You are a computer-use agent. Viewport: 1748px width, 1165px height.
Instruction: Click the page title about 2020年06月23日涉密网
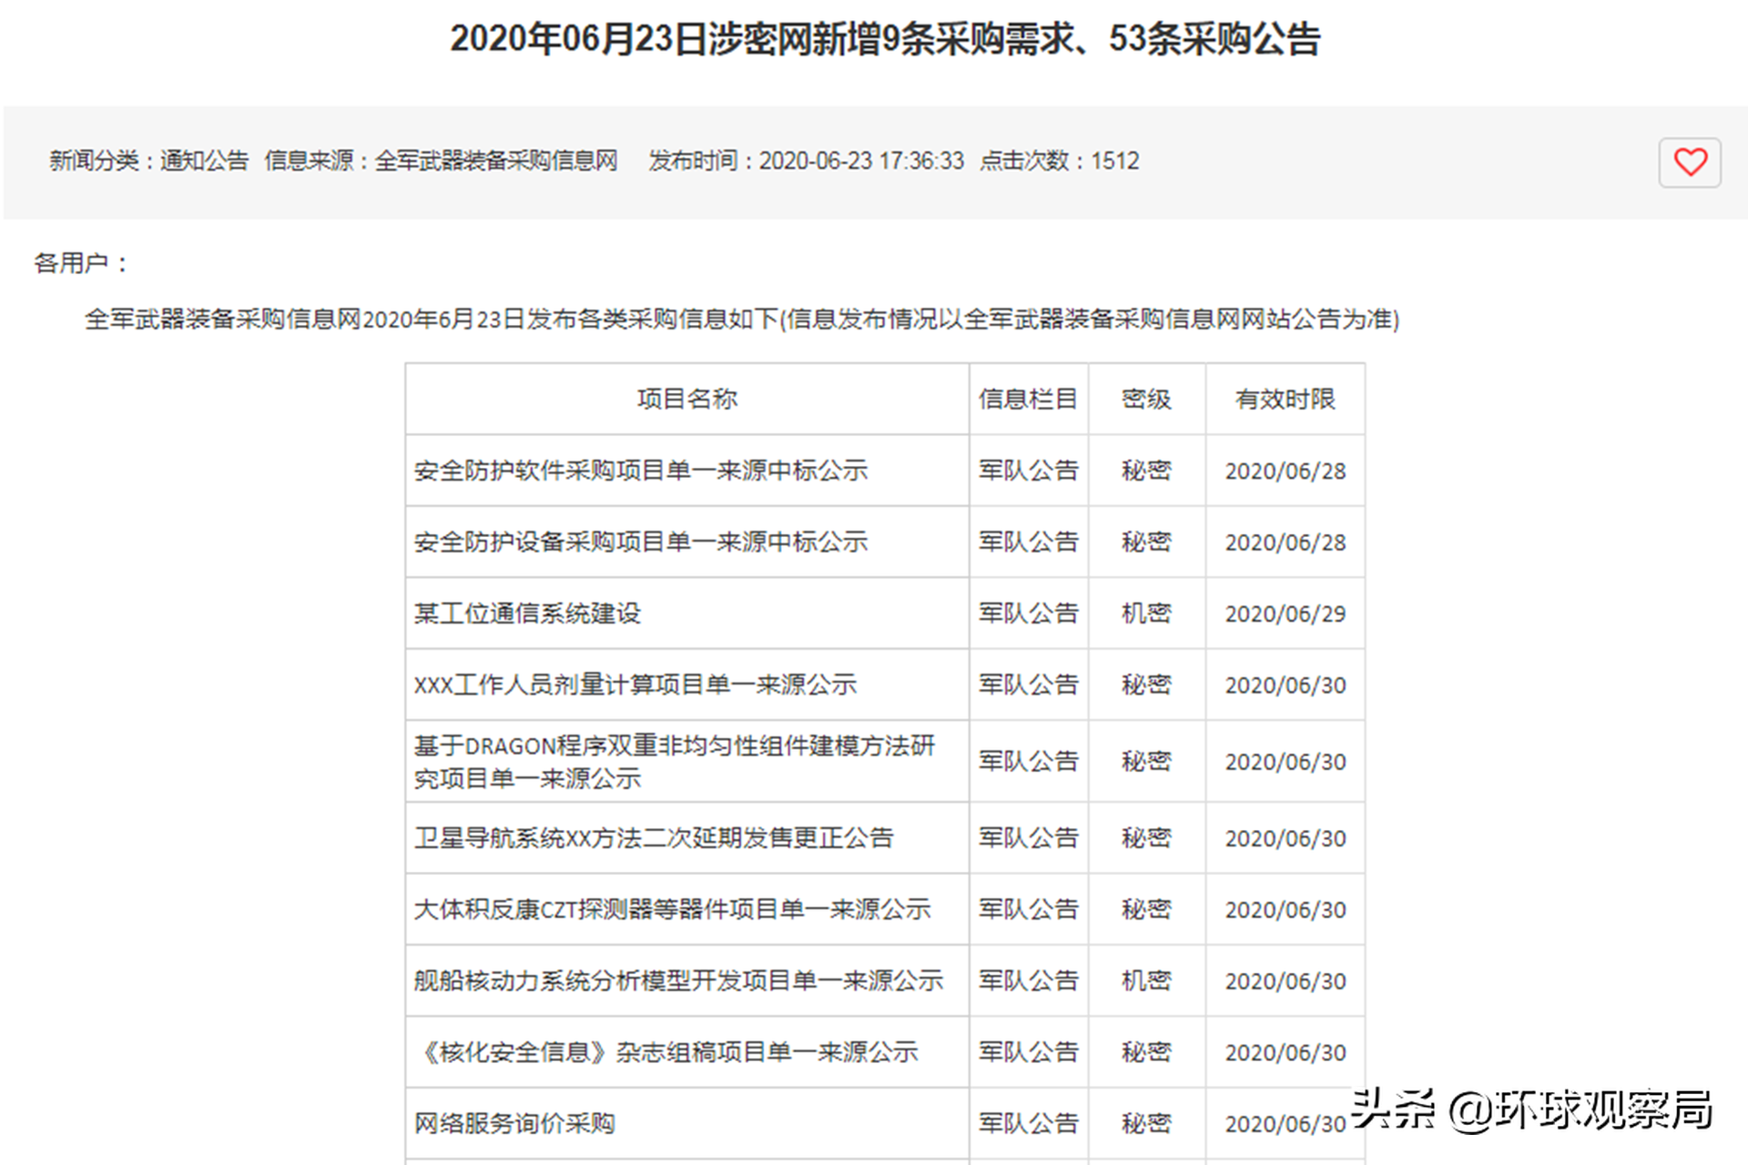(885, 39)
